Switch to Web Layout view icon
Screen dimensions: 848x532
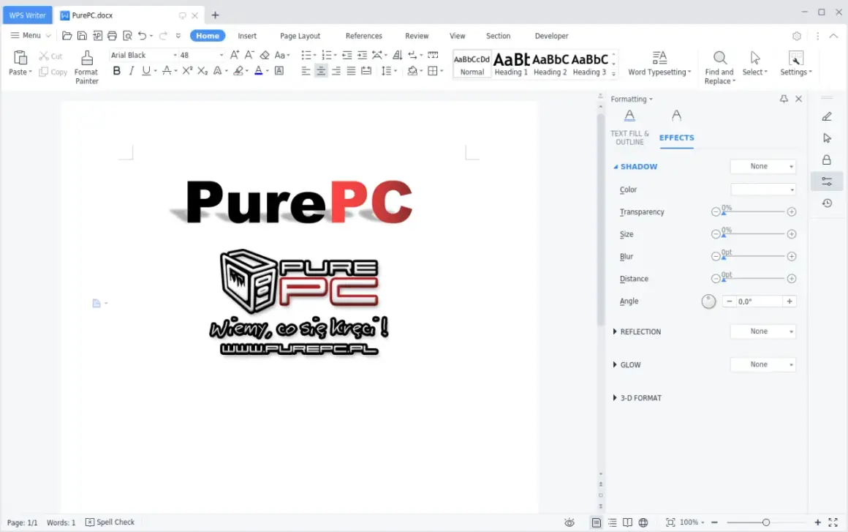point(643,522)
